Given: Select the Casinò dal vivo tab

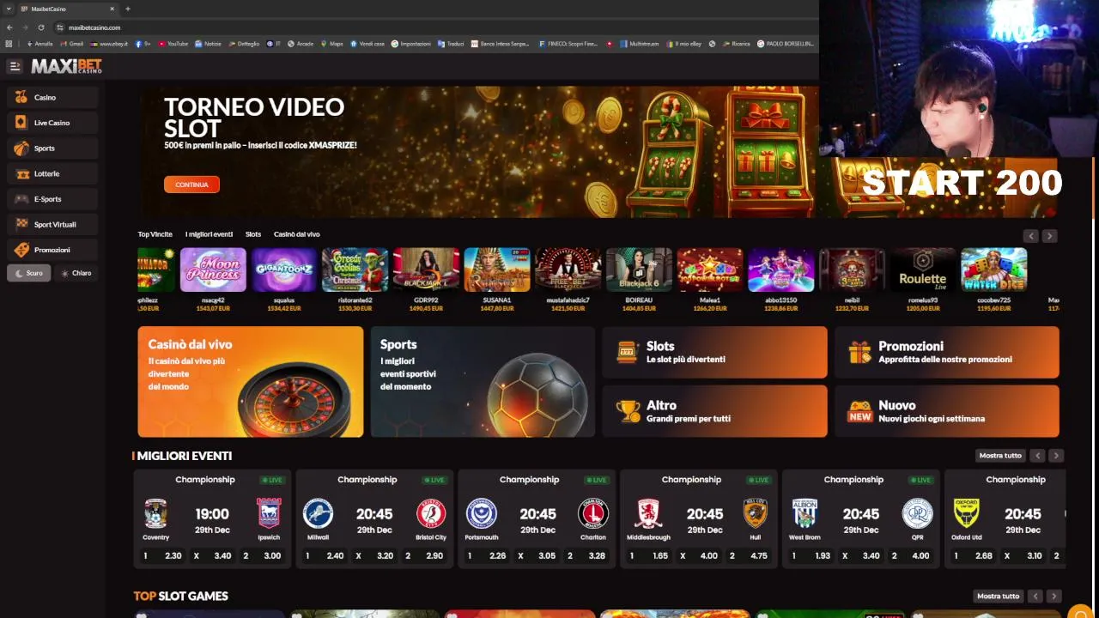Looking at the screenshot, I should [296, 234].
